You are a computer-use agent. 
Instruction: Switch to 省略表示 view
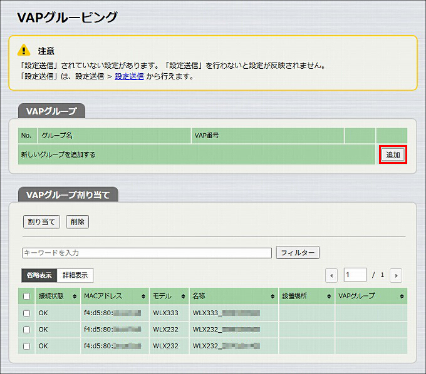click(x=39, y=275)
